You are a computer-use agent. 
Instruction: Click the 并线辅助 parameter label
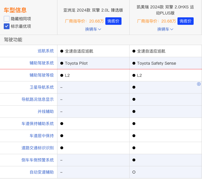[46, 111]
